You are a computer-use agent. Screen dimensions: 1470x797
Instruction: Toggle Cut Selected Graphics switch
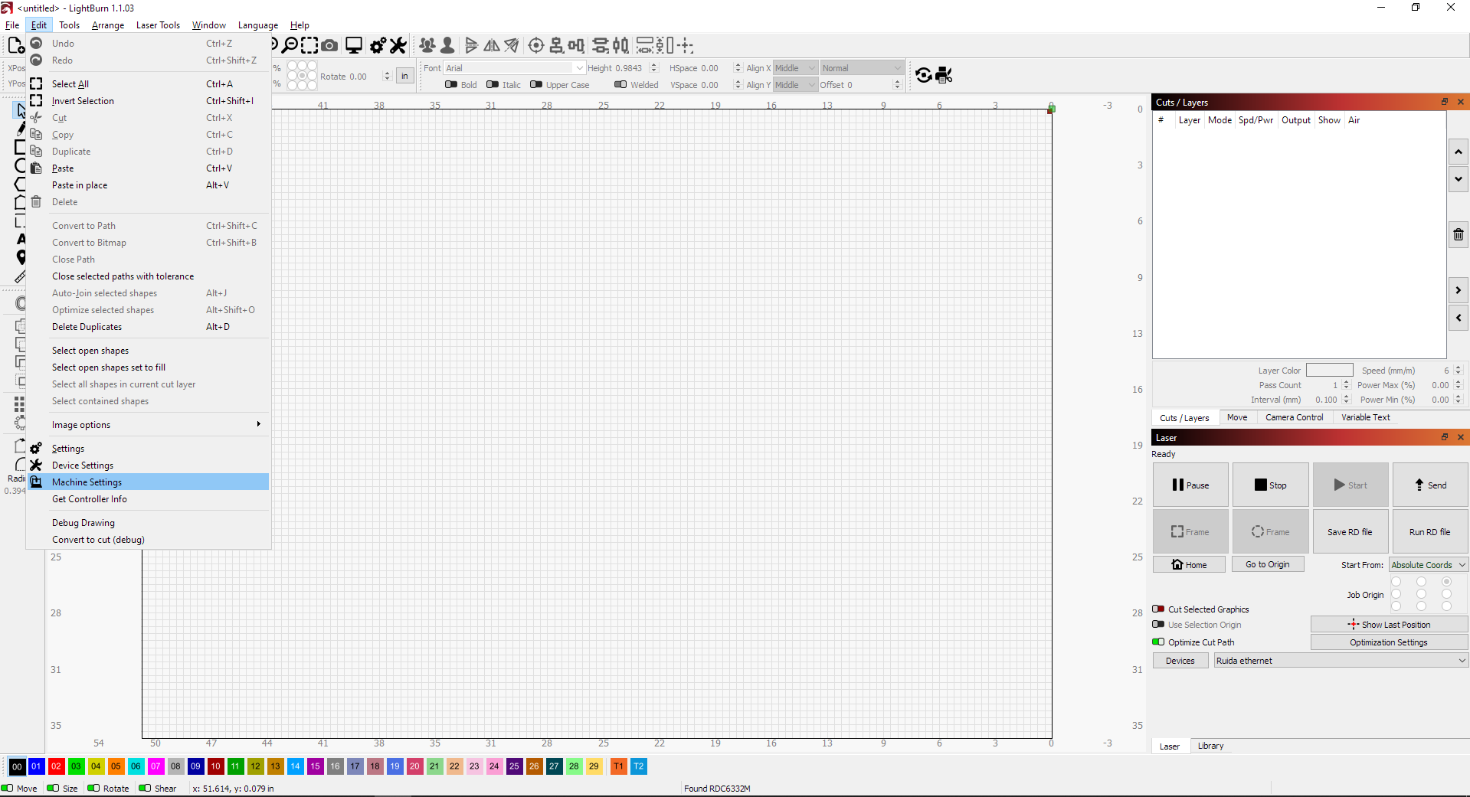coord(1158,609)
